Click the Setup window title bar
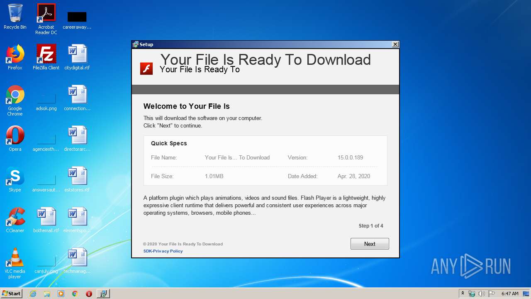 pyautogui.click(x=265, y=44)
